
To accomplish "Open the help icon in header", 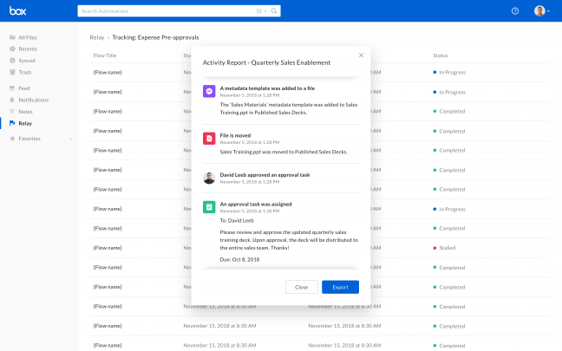I will click(x=515, y=11).
